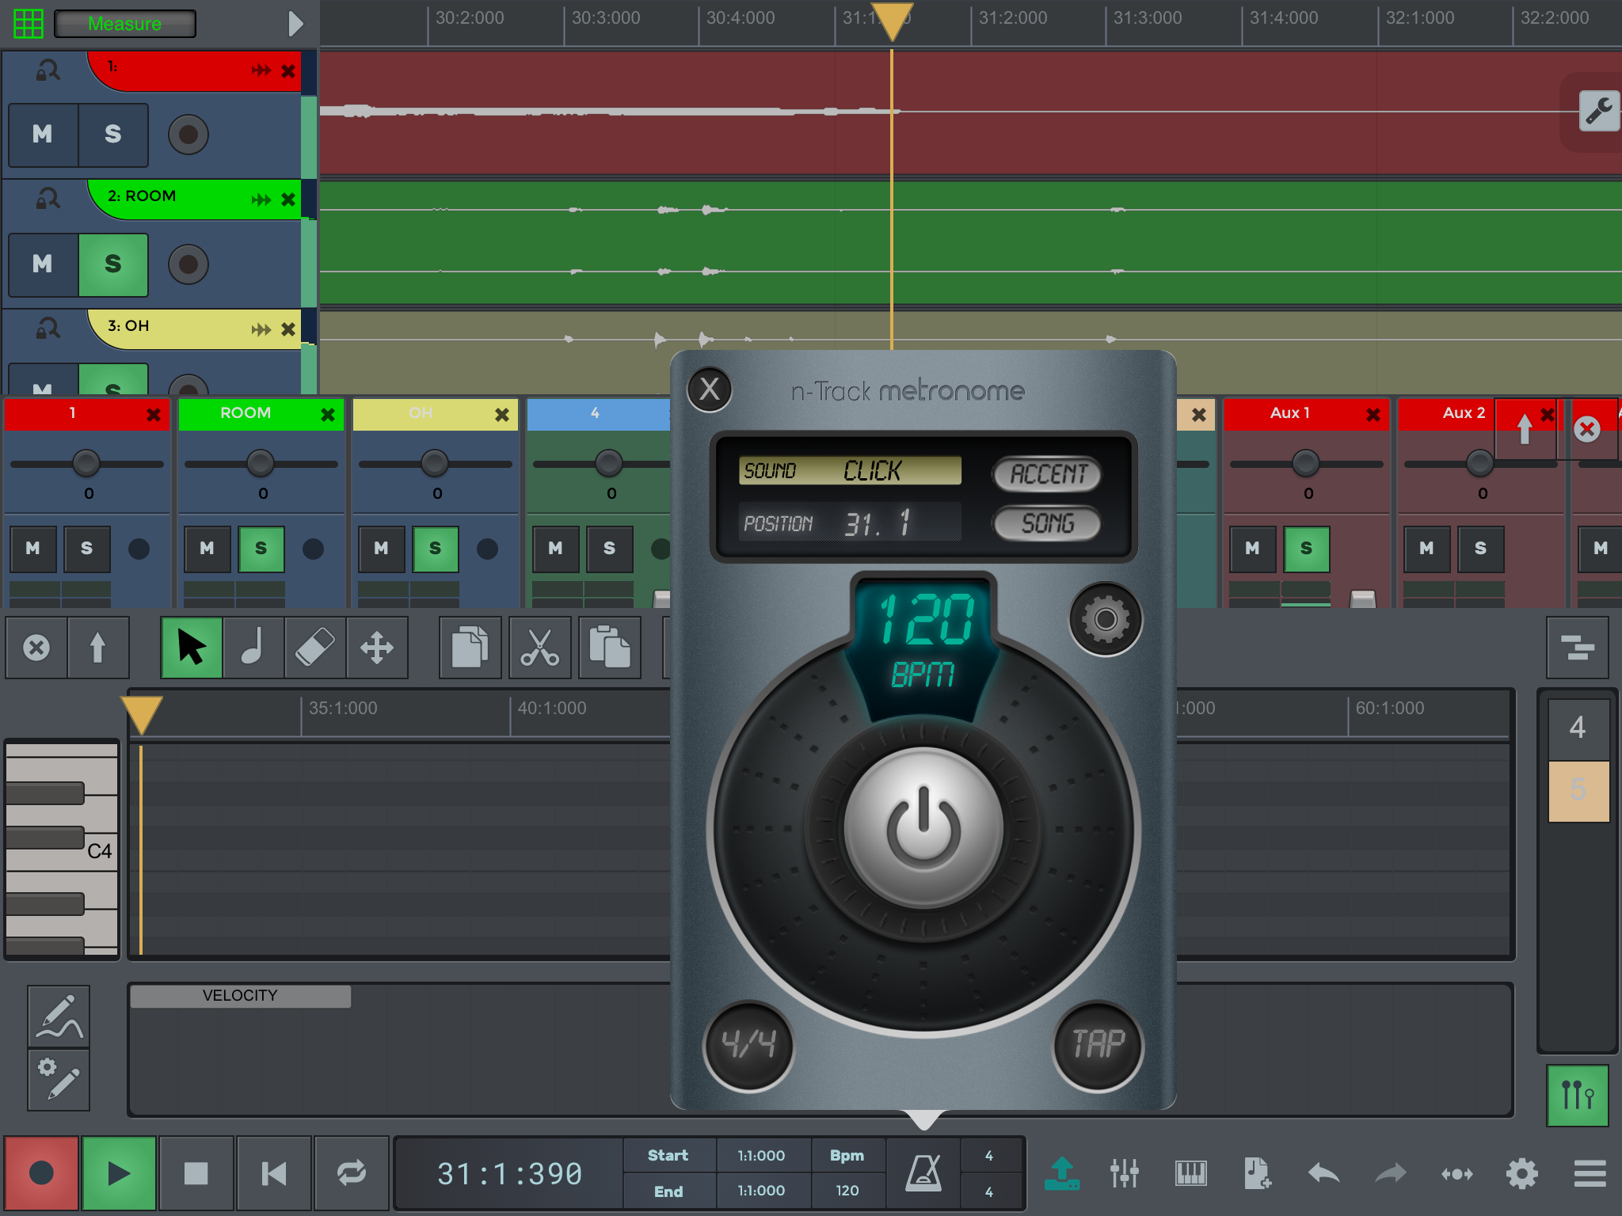Screen dimensions: 1622x1216
Task: Mute track 1 in the track header
Action: 43,135
